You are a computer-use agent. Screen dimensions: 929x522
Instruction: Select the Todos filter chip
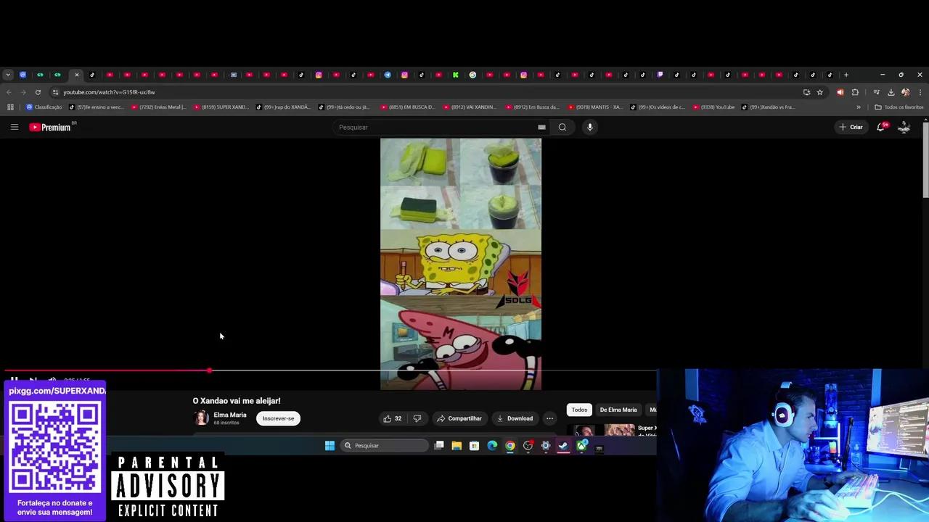(x=579, y=410)
